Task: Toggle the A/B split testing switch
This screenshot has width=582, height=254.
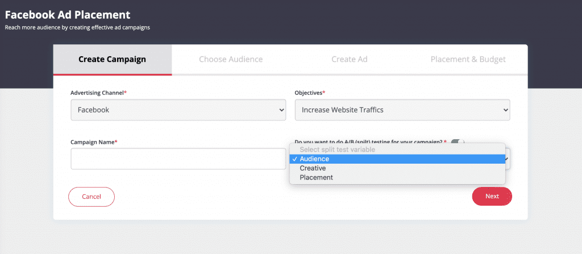Action: (458, 141)
